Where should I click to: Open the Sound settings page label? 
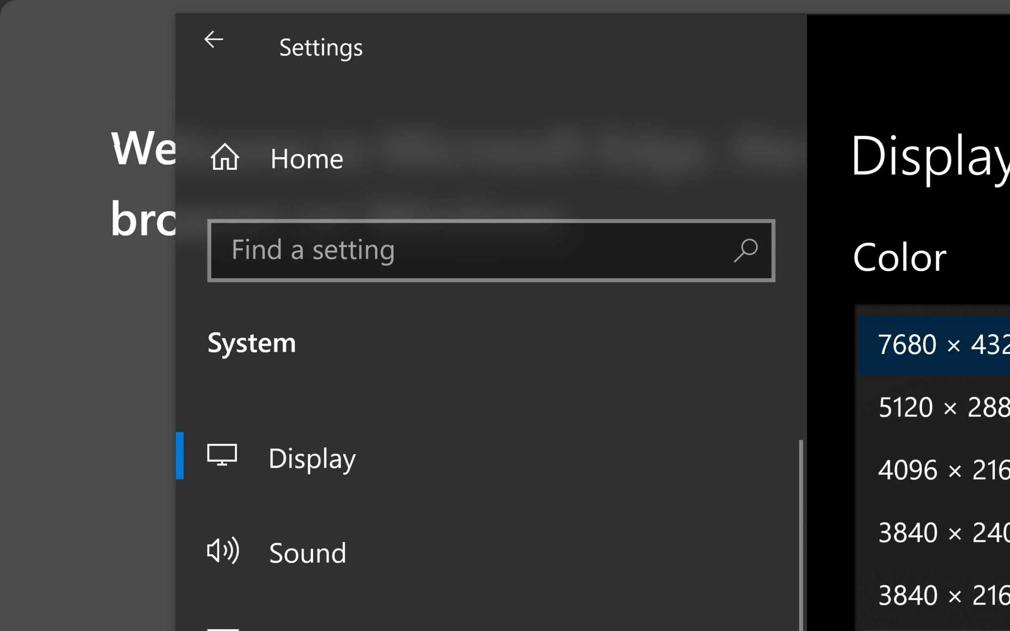point(308,553)
